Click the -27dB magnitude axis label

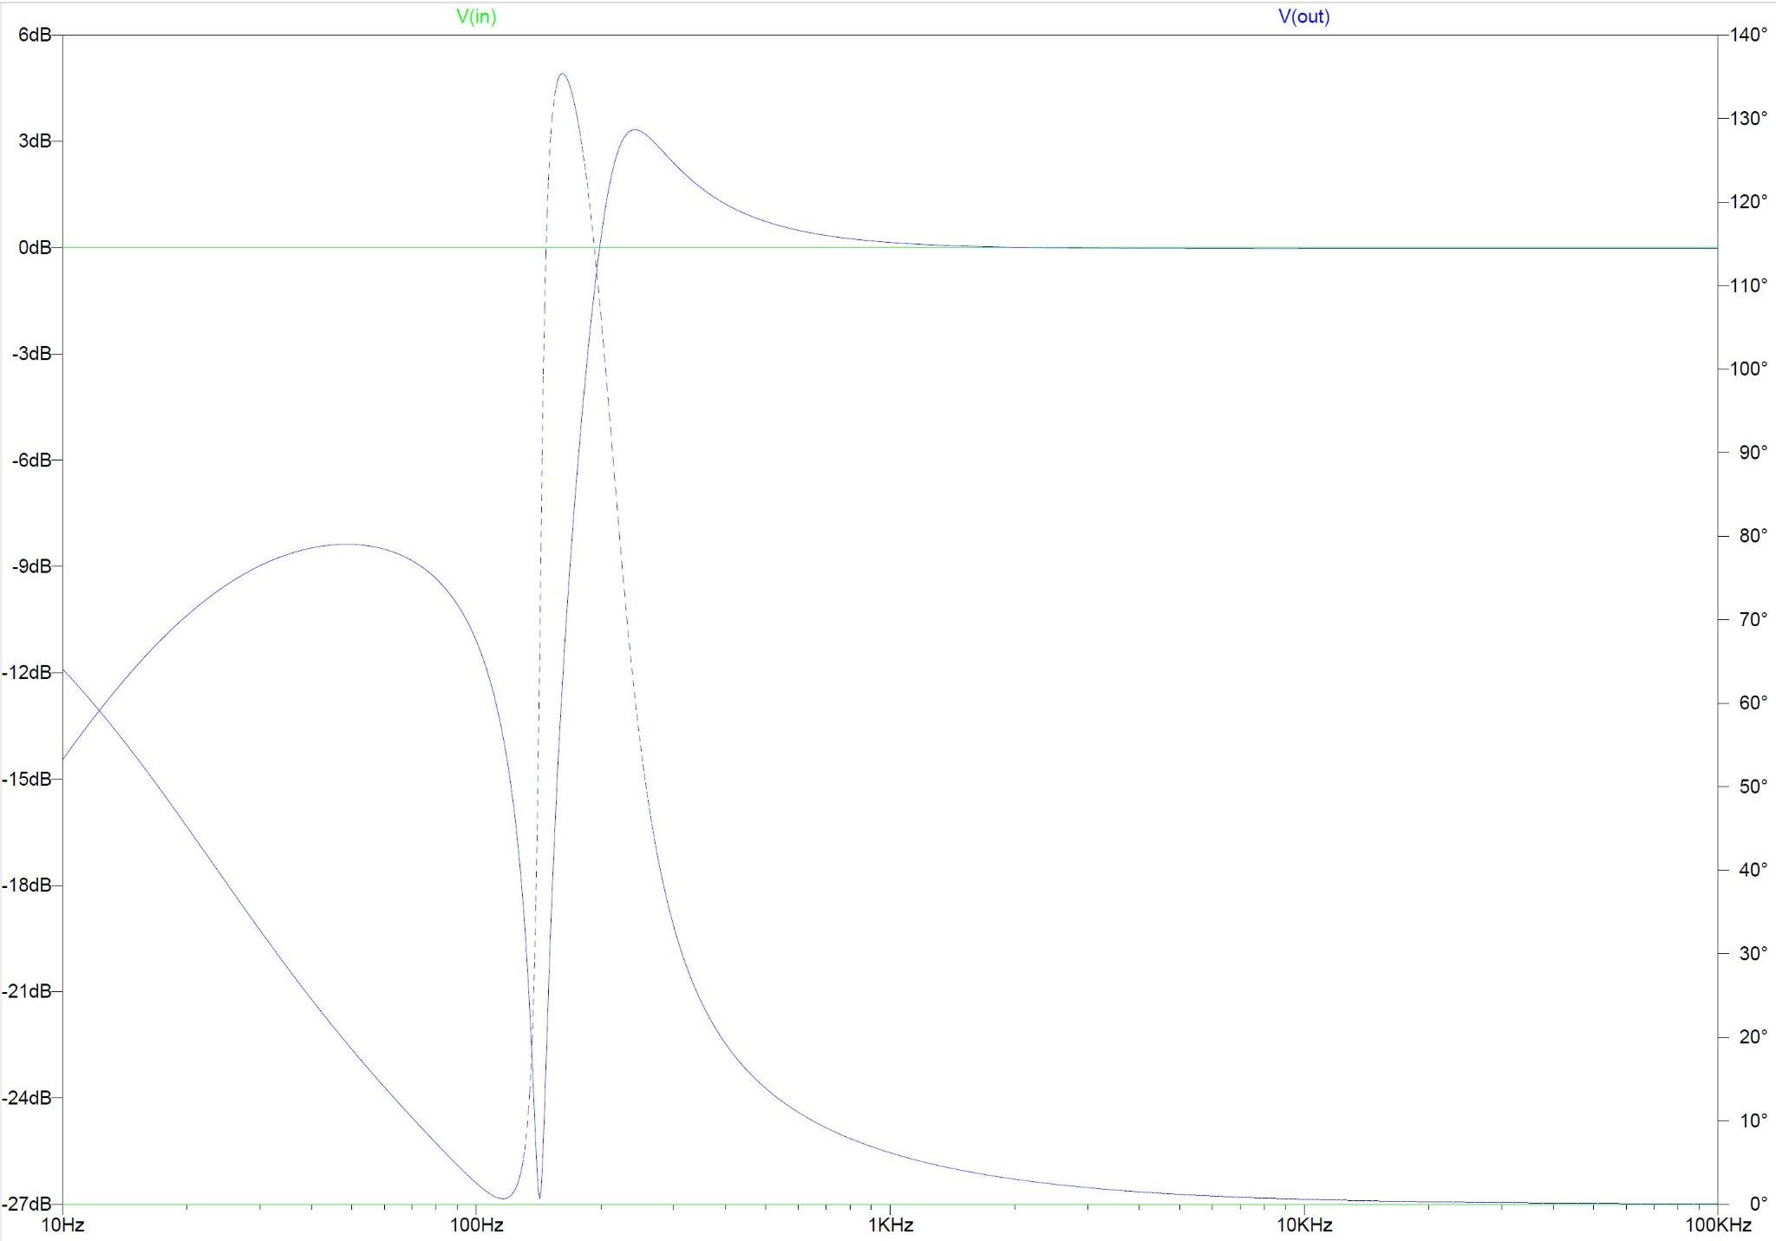point(28,1205)
